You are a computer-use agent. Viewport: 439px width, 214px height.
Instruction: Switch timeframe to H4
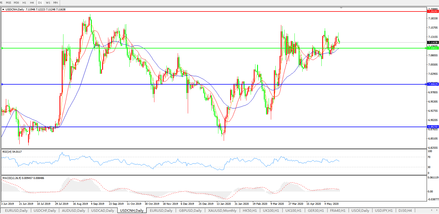[32, 3]
